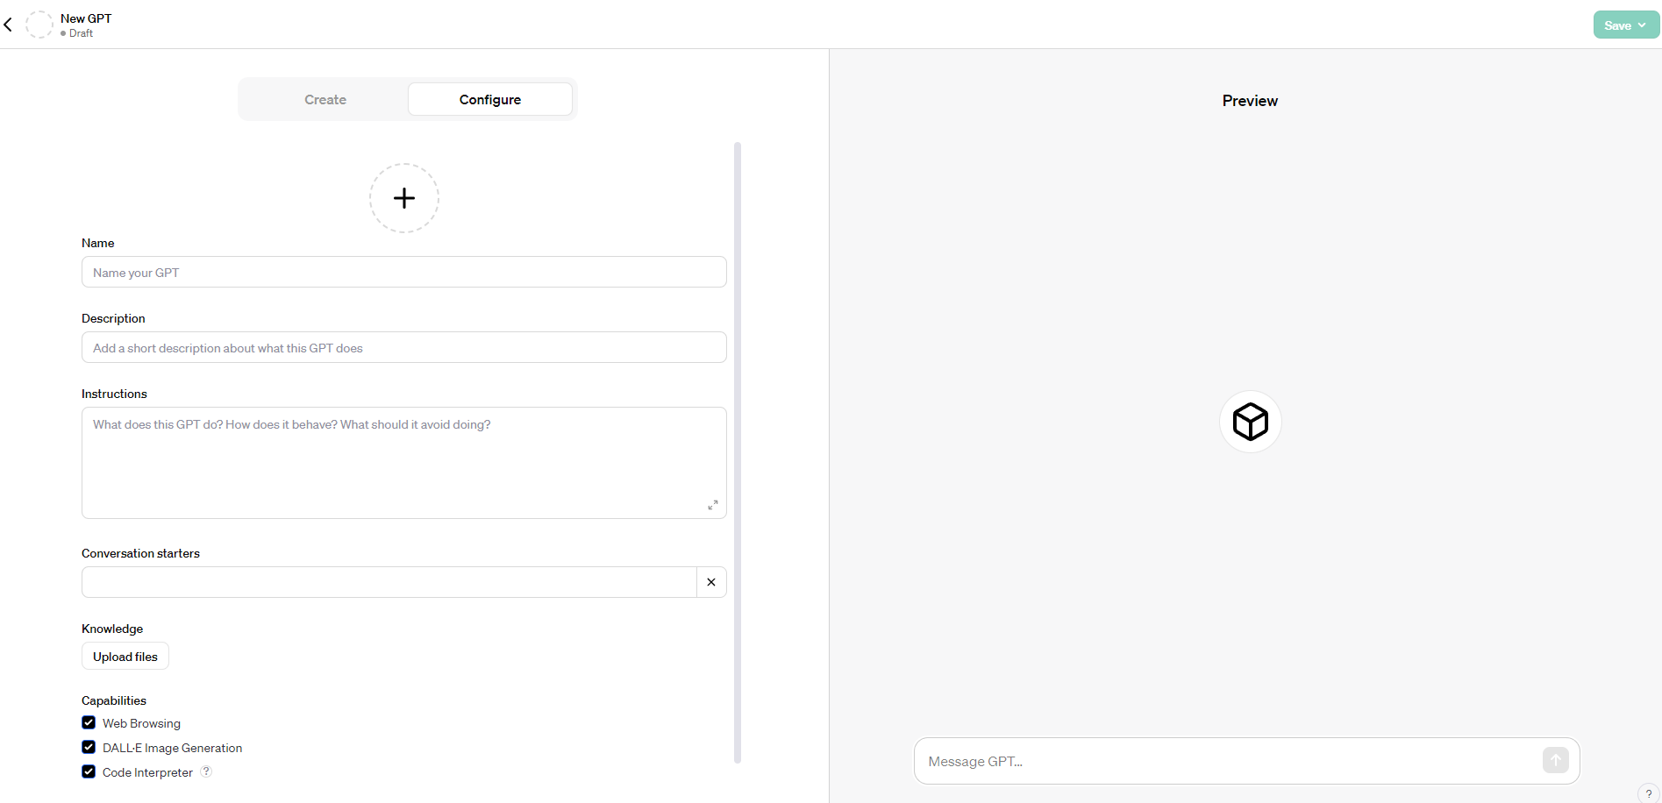Click the plus icon to add GPT image
The width and height of the screenshot is (1662, 803).
403,198
